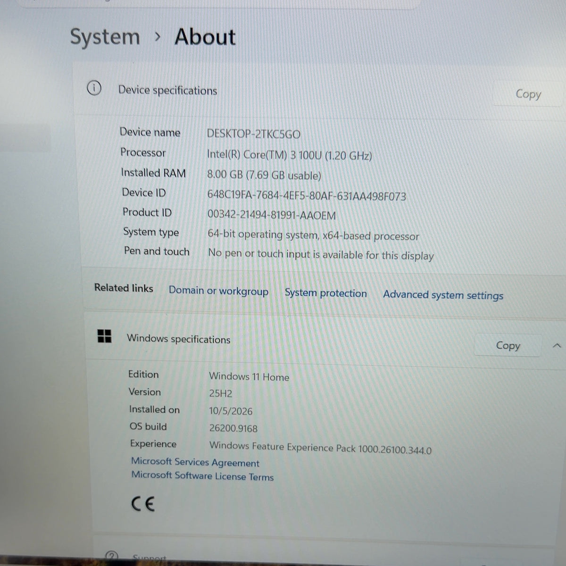The width and height of the screenshot is (566, 566).
Task: Click the Device specifications info icon
Action: tap(94, 88)
